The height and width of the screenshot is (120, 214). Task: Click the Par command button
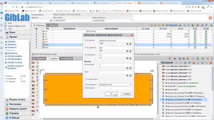(x=33, y=67)
